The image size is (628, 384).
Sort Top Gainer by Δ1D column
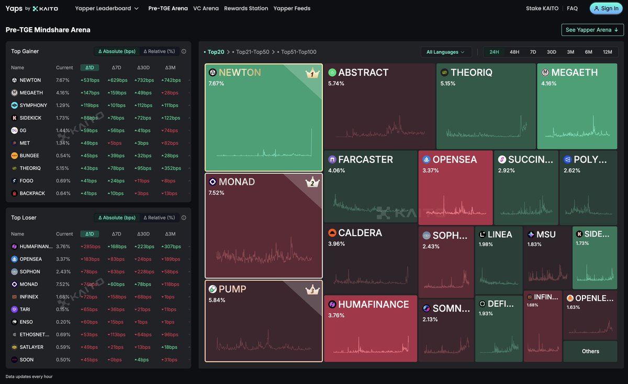coord(90,68)
